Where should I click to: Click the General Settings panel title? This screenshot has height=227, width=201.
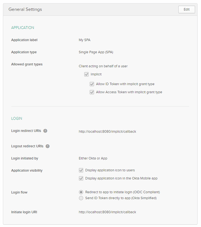[x=25, y=9]
